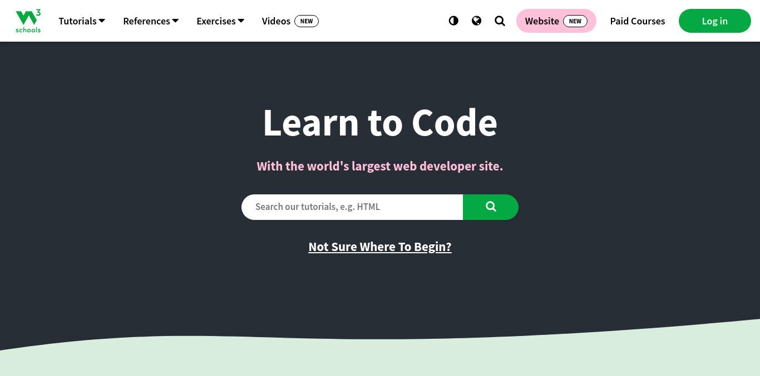
Task: Open the References menu item
Action: tap(151, 21)
